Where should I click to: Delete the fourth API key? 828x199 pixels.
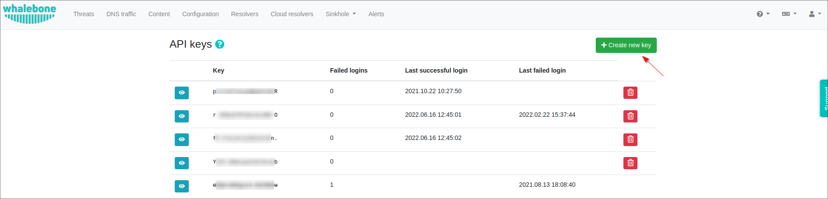click(630, 163)
